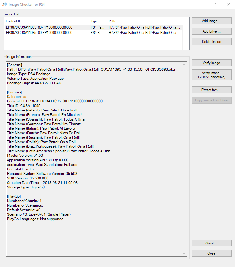Click the Title ID: CUSA11095 line
Screen dimensions: 235x267
(x=24, y=106)
